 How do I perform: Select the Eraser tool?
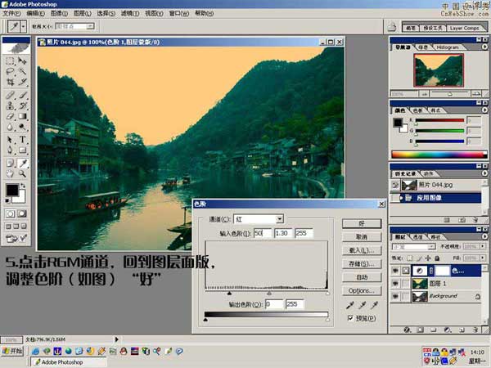[x=10, y=116]
